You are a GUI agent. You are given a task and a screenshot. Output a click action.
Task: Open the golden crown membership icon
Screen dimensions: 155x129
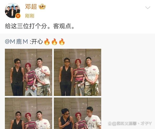coord(42,7)
